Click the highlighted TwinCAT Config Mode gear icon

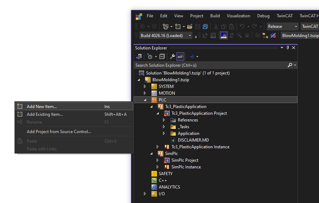(224, 35)
